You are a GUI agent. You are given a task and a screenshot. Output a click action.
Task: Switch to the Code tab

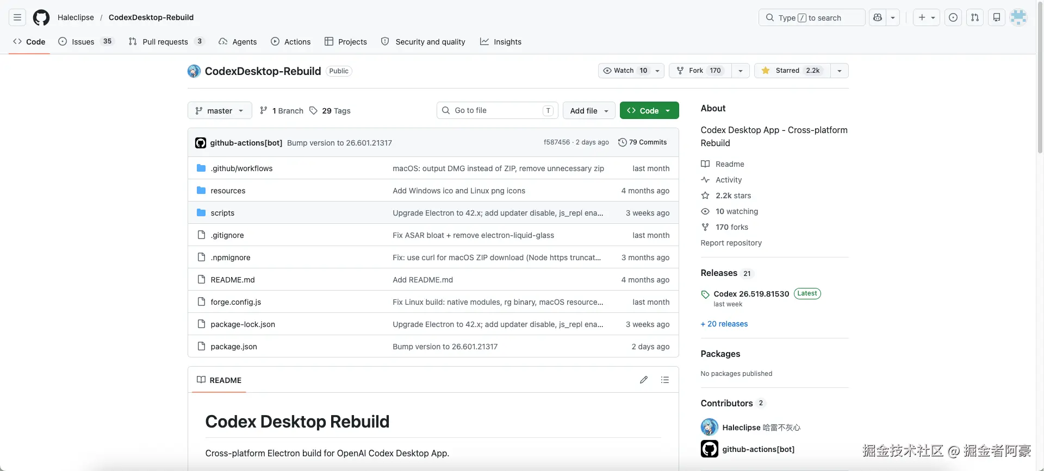29,42
